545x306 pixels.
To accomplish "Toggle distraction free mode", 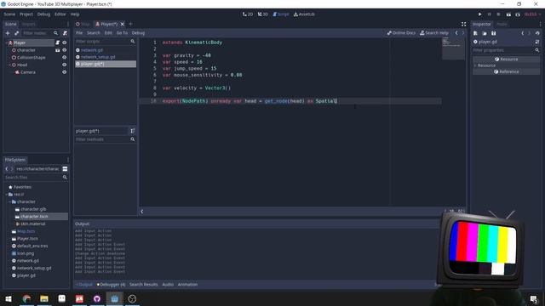I will (x=463, y=24).
